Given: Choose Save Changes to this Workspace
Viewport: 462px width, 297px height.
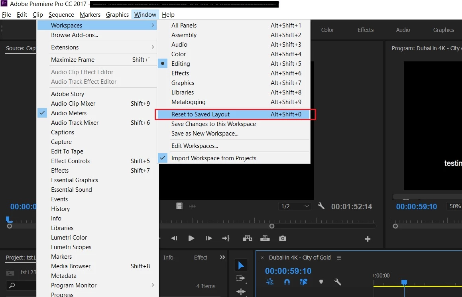Looking at the screenshot, I should (x=233, y=124).
